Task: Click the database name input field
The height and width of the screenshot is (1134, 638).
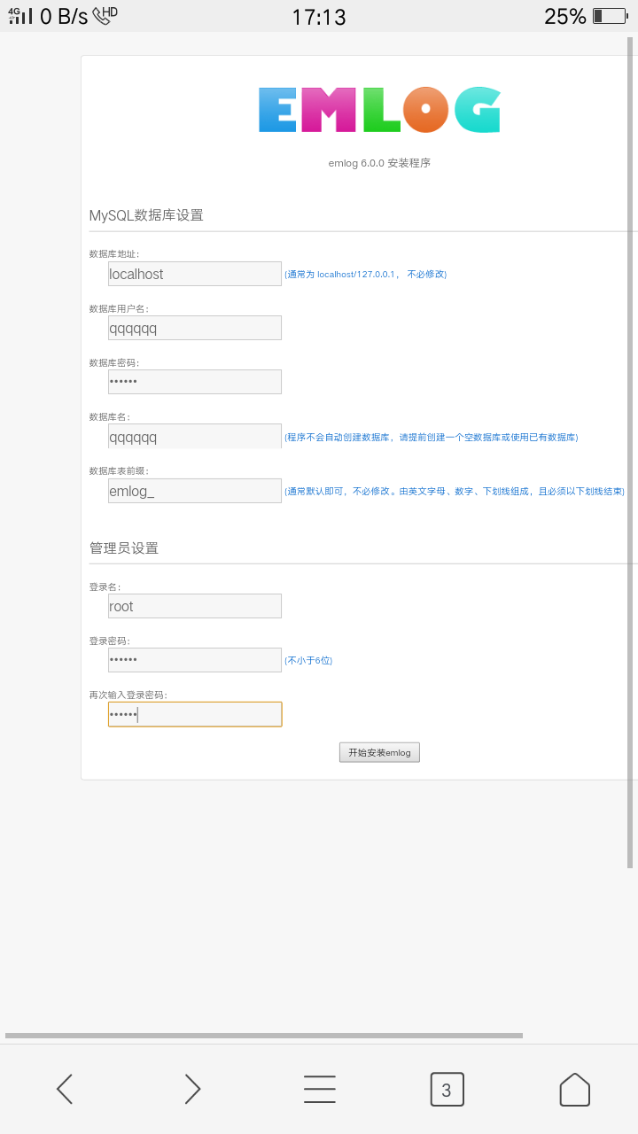Action: pyautogui.click(x=195, y=436)
